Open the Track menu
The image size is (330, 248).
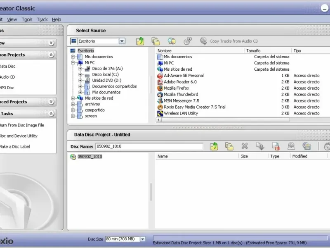[x=42, y=19]
